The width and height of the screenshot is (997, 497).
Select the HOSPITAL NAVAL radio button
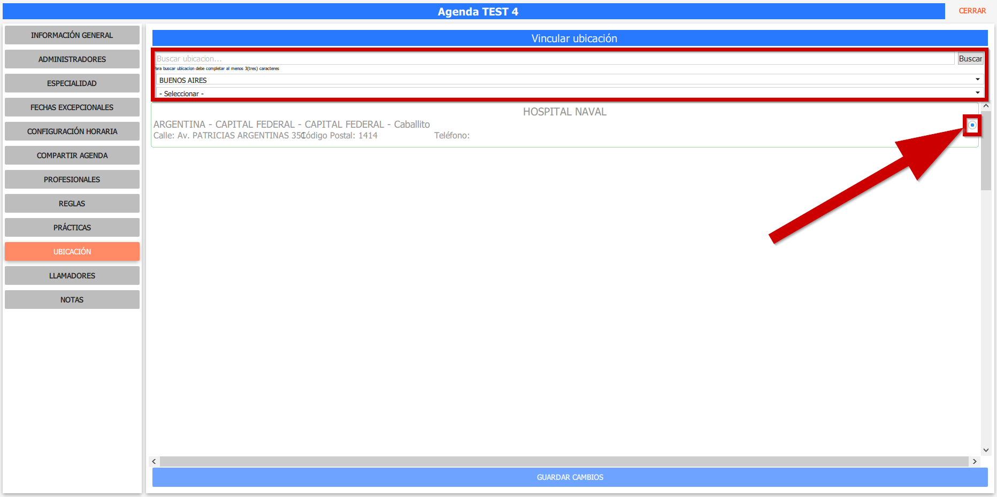(x=972, y=125)
